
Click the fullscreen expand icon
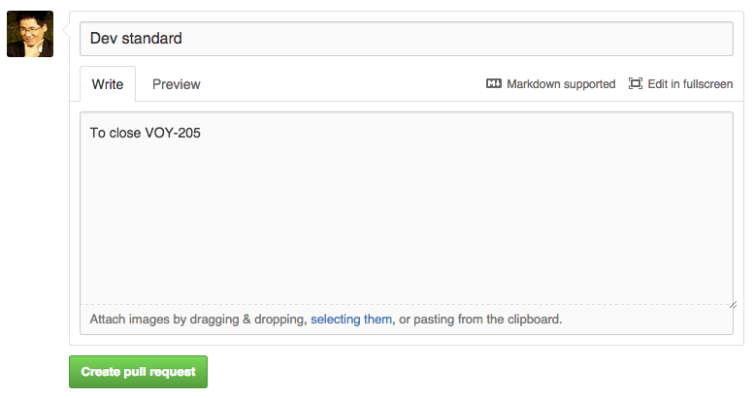pyautogui.click(x=636, y=84)
